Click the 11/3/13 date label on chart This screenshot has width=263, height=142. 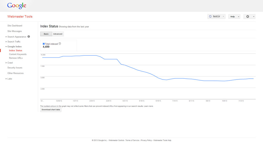click(x=241, y=101)
